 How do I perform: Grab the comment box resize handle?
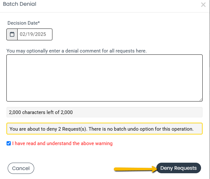[201, 100]
